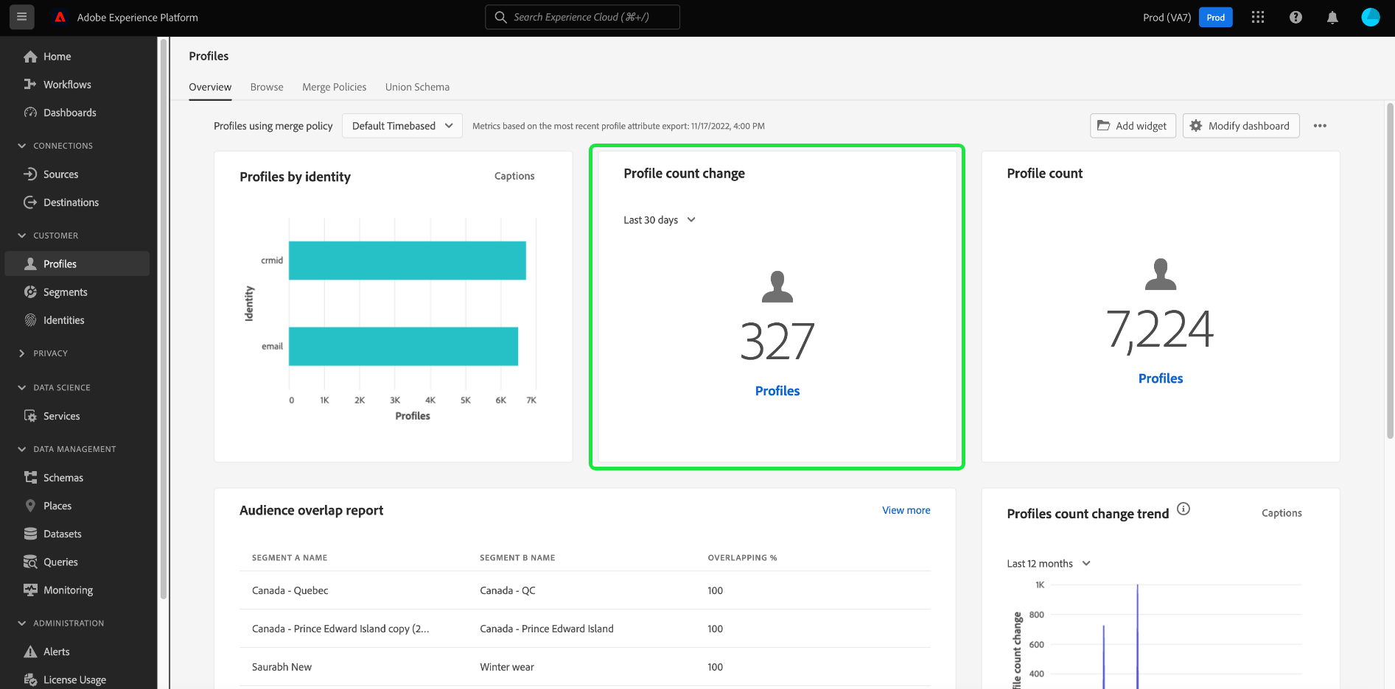Open the hamburger navigation menu
1395x689 pixels.
(x=21, y=17)
